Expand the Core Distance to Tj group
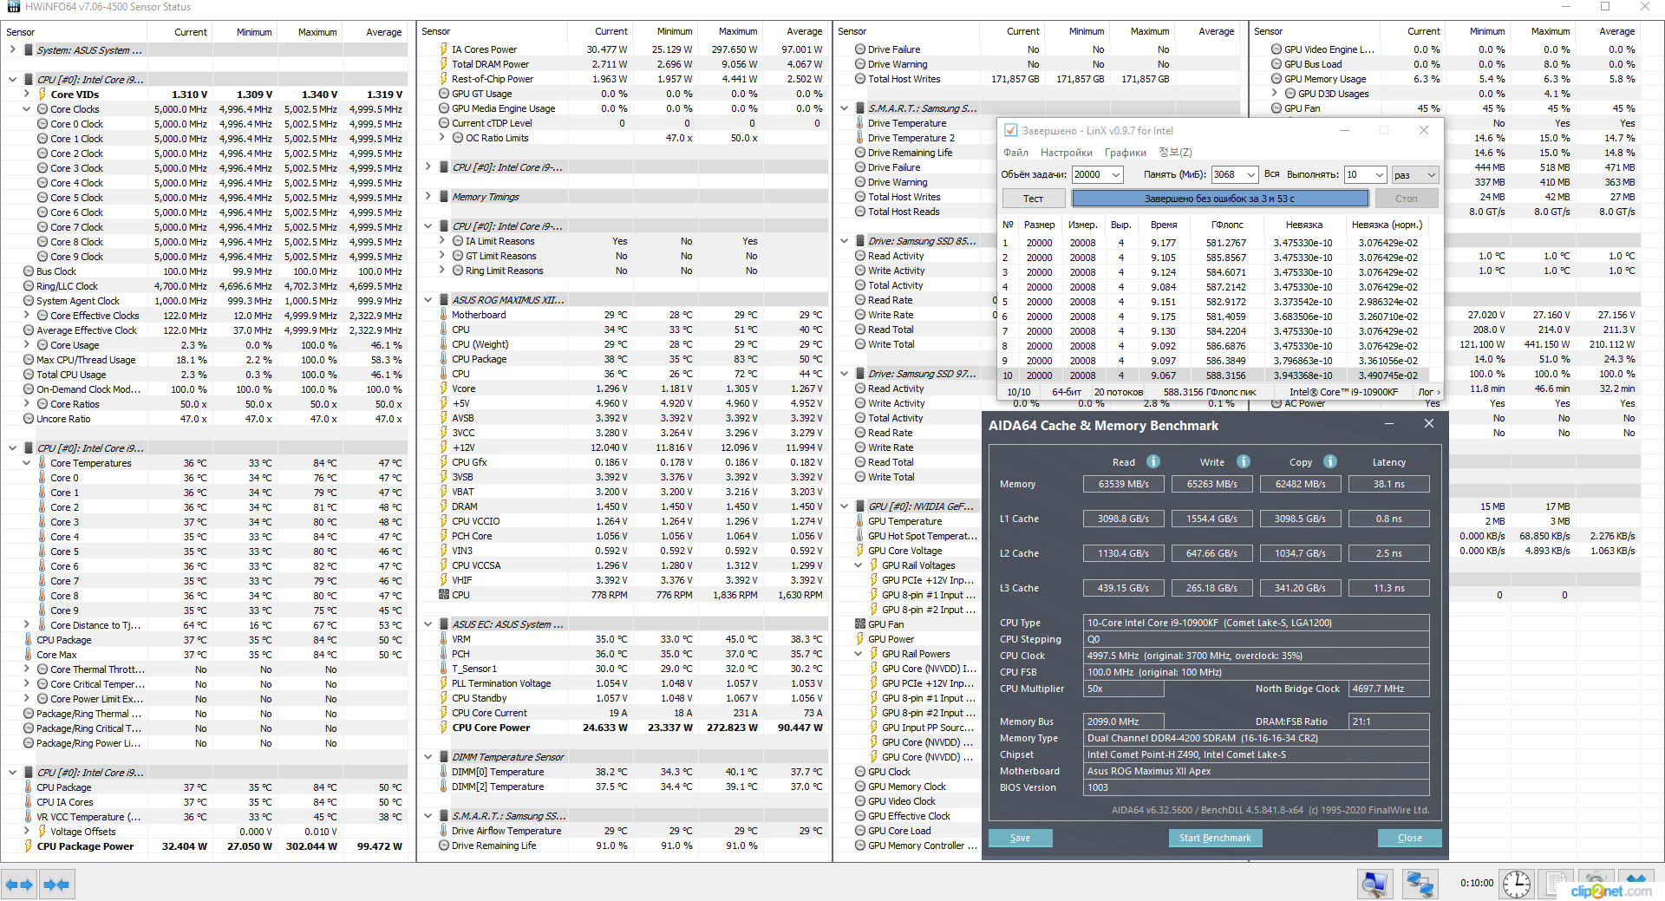Viewport: 1665px width, 901px height. (27, 625)
